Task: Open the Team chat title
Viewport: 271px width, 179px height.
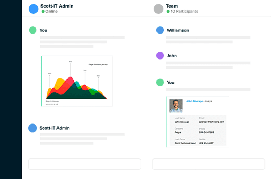Action: coord(172,6)
